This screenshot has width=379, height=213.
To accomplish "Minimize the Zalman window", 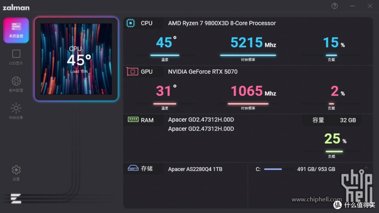I will (352, 6).
